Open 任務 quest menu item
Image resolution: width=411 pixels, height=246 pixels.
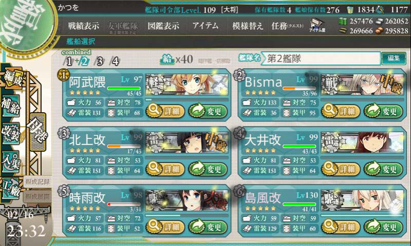pos(288,26)
